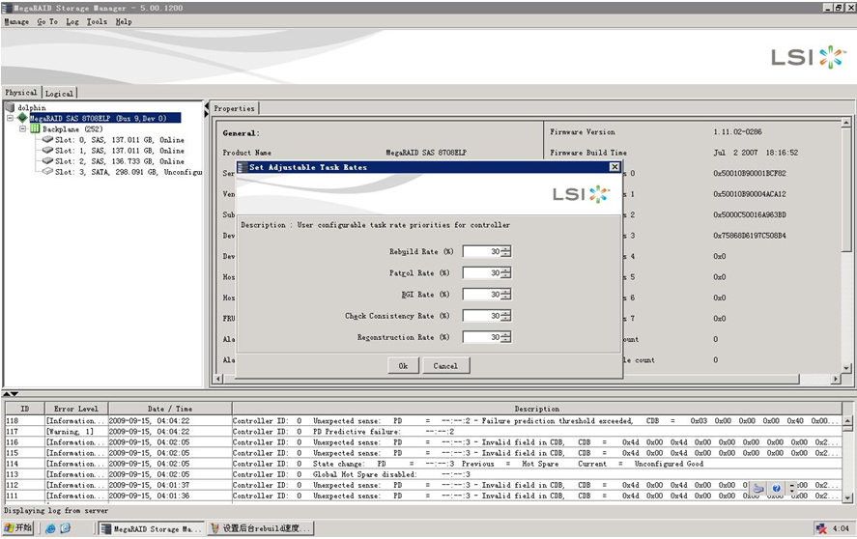857x539 pixels.
Task: Collapse the MegaRAID controller tree node
Action: (x=9, y=118)
